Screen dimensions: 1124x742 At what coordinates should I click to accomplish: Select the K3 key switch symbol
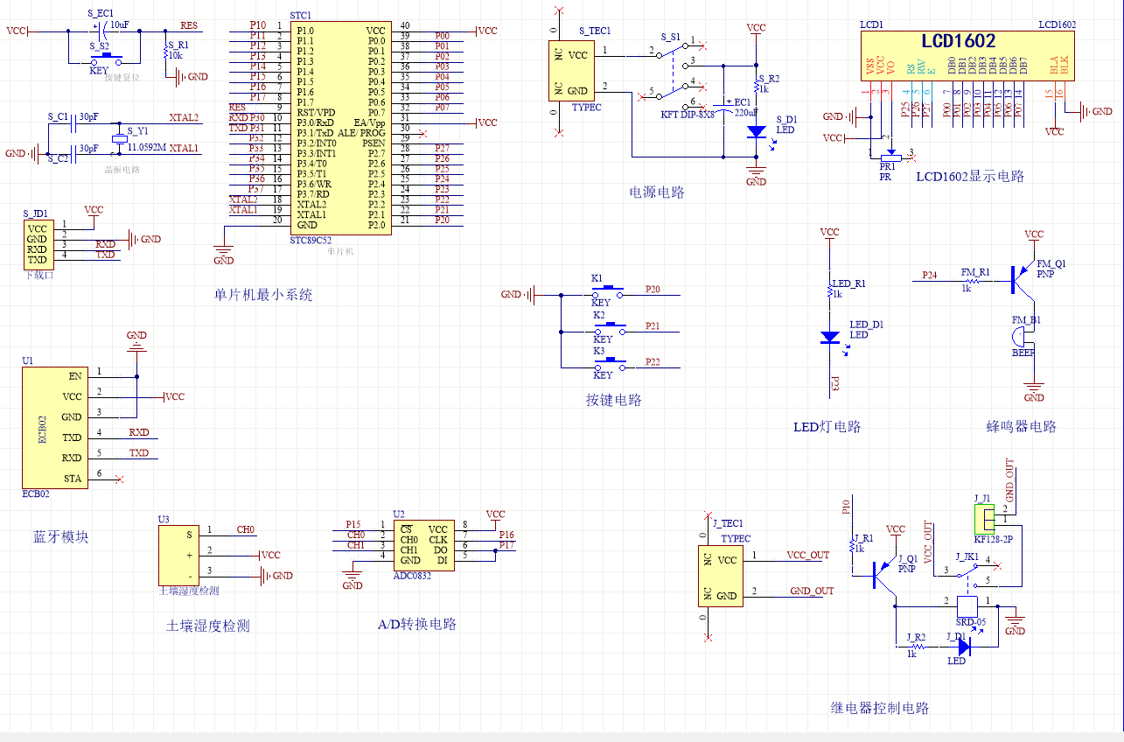click(609, 363)
